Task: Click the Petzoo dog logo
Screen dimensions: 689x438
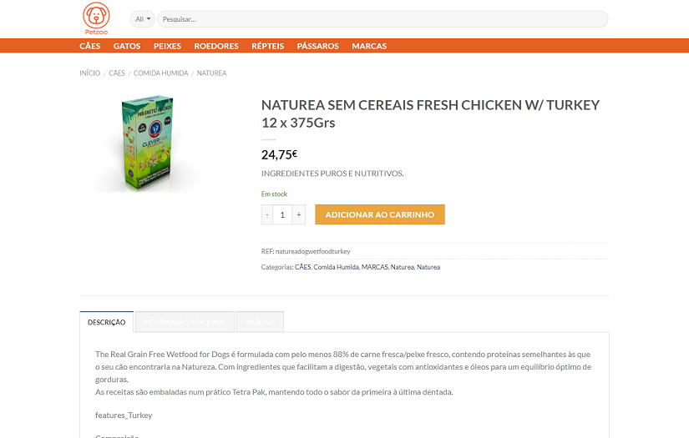Action: (96, 18)
